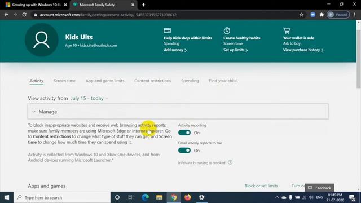Switch to the Activity tab
The image size is (361, 203).
coord(36,81)
